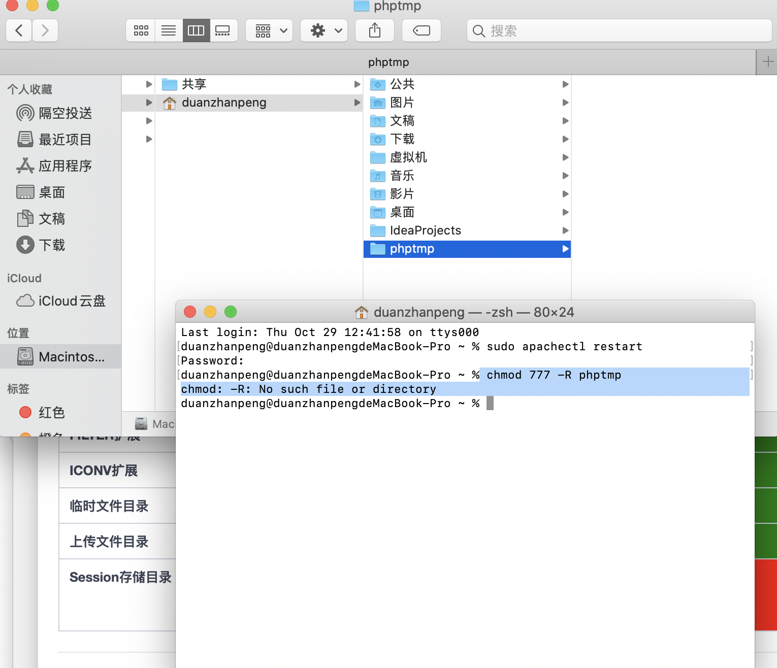
Task: Add a new Finder tab
Action: click(767, 62)
